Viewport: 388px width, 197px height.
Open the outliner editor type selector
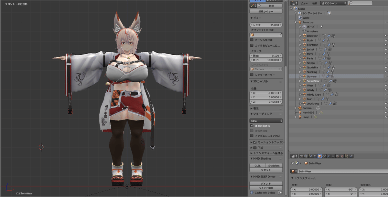coord(294,3)
